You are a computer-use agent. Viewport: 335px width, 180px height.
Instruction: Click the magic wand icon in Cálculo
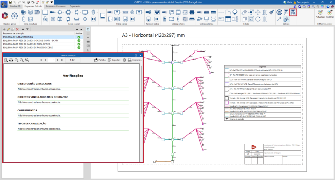click(x=279, y=19)
